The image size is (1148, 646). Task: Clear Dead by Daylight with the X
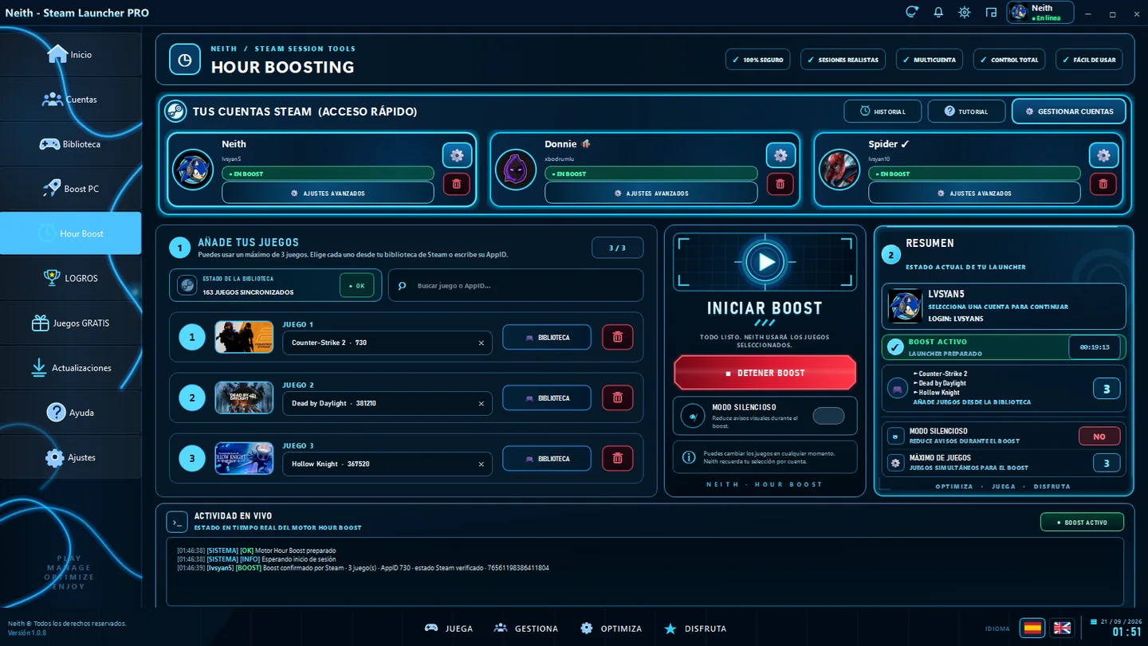pos(481,403)
